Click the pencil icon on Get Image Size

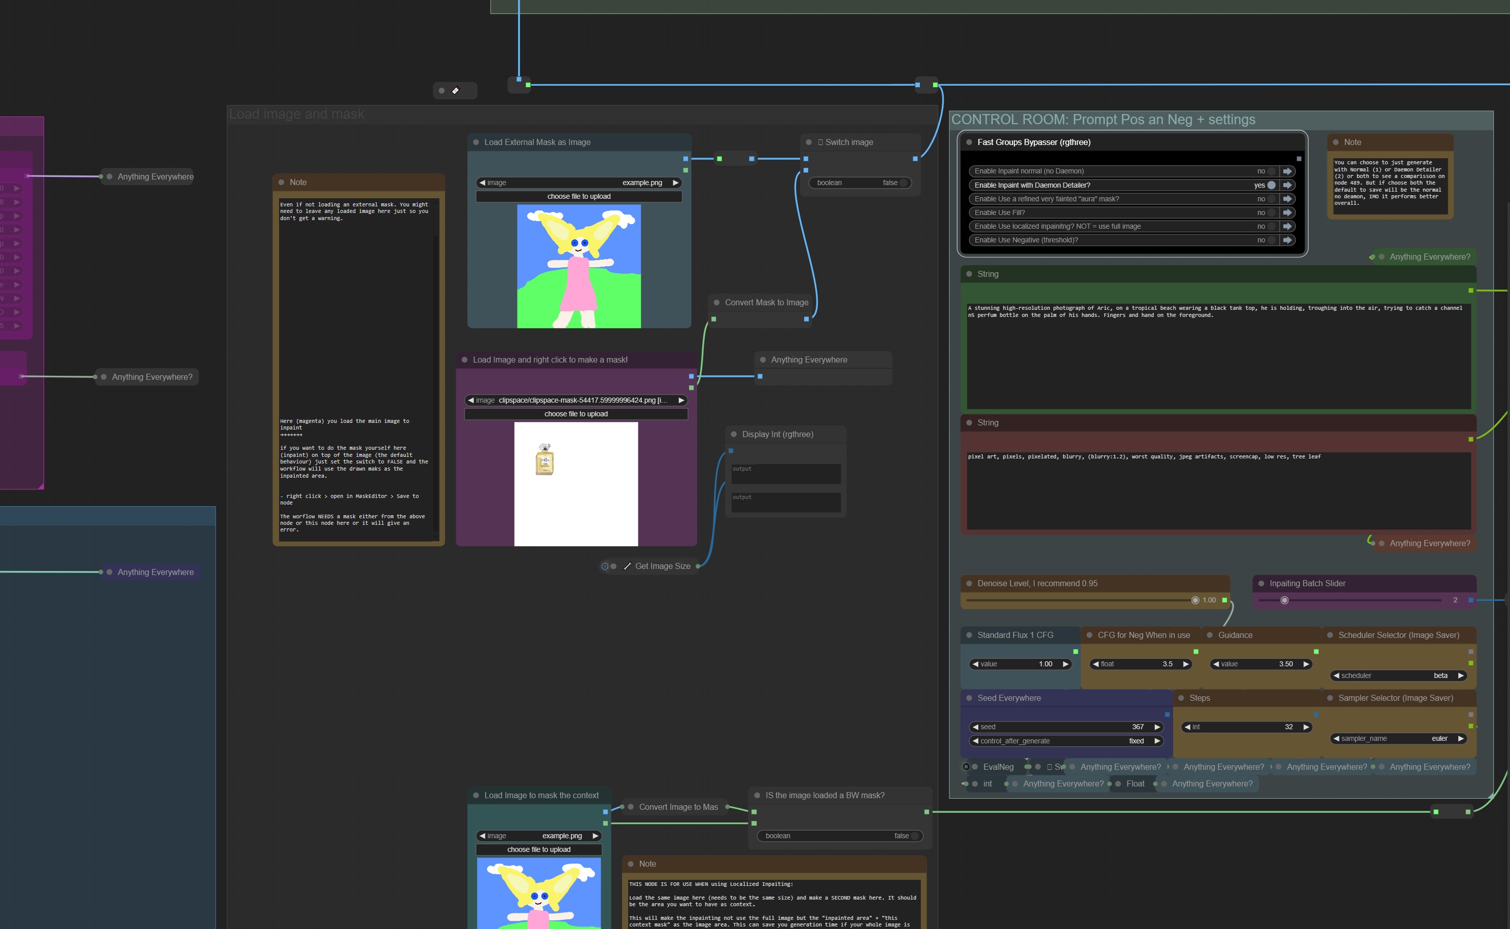627,566
